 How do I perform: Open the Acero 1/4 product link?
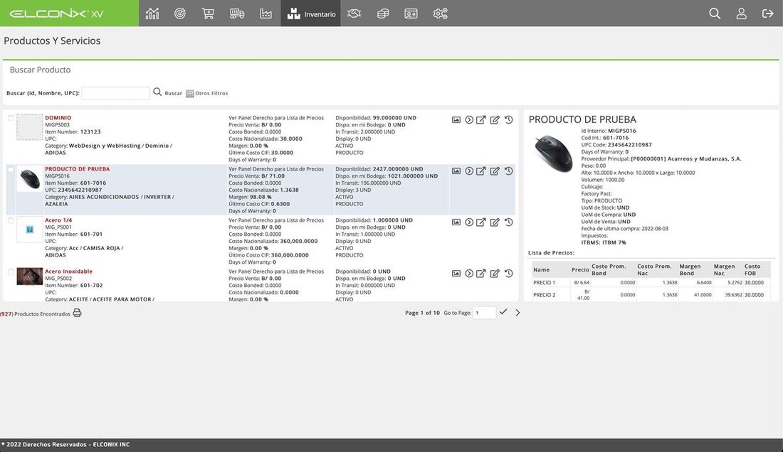tap(58, 220)
